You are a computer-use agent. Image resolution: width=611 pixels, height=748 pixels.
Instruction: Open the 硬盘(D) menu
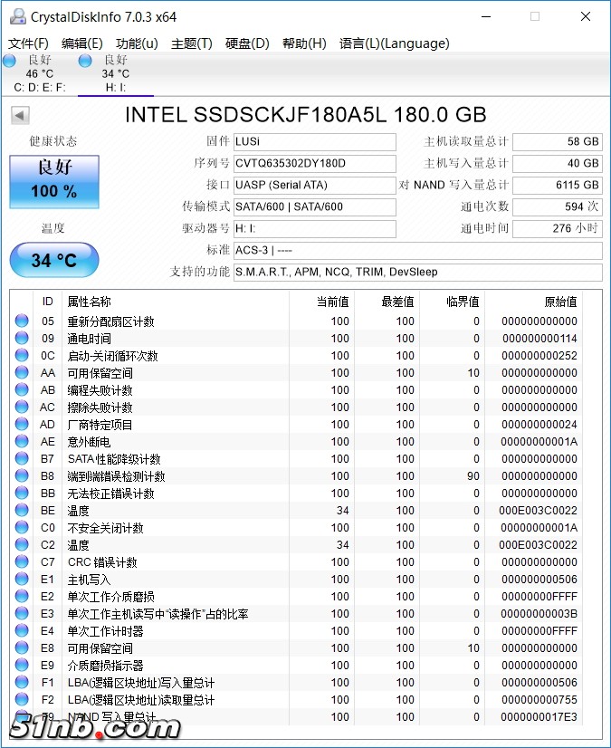(x=247, y=43)
